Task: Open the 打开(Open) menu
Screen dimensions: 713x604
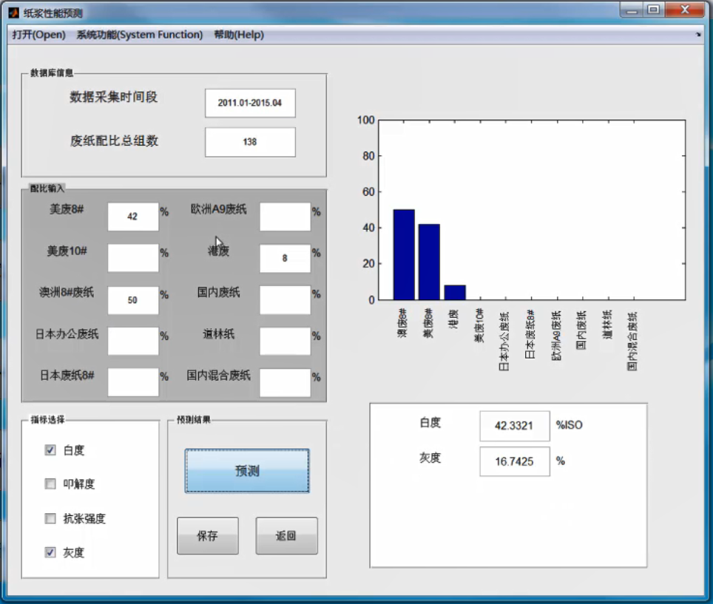Action: click(38, 35)
